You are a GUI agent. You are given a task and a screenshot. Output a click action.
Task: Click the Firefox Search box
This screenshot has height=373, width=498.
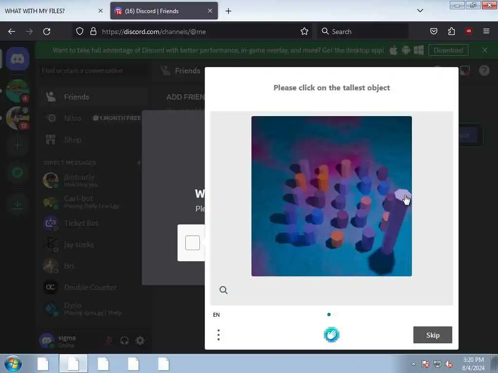pos(362,32)
